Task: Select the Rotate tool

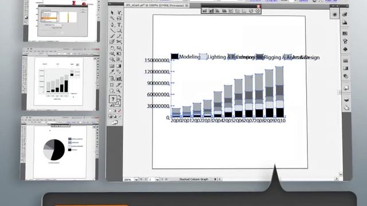Action: pyautogui.click(x=112, y=48)
